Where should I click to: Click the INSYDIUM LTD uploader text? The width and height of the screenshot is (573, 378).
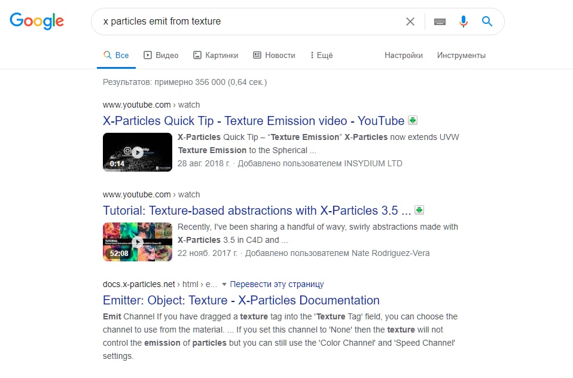(x=373, y=163)
